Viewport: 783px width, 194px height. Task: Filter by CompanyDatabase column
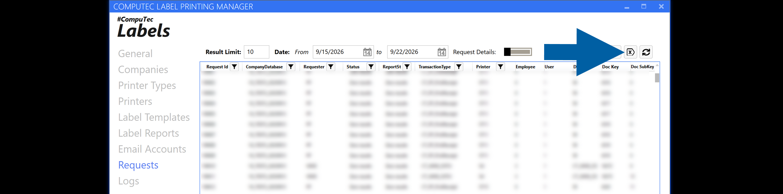click(291, 67)
